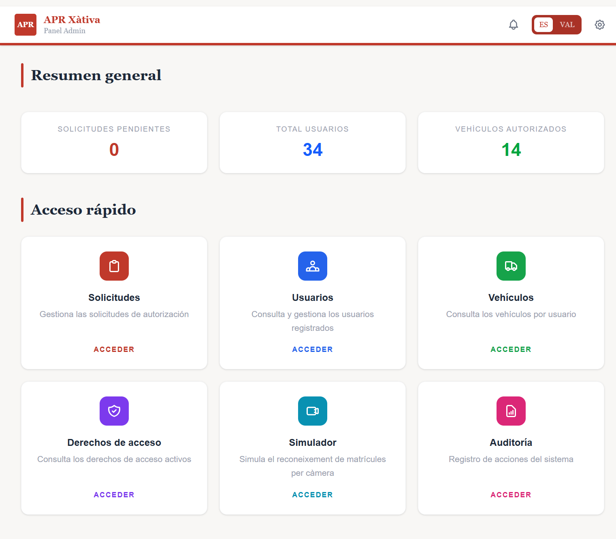The height and width of the screenshot is (539, 616).
Task: Click 'Consulta los vehículos por usuario' description
Action: [x=511, y=314]
